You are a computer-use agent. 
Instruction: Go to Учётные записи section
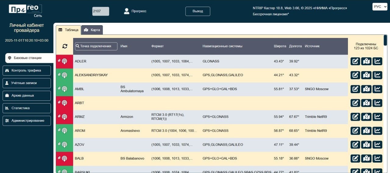27,83
